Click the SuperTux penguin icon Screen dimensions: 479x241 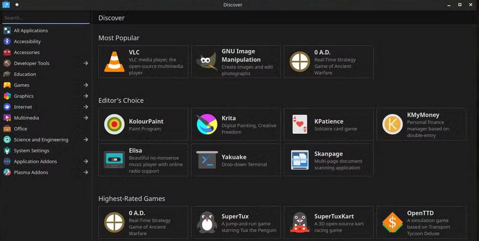click(207, 223)
